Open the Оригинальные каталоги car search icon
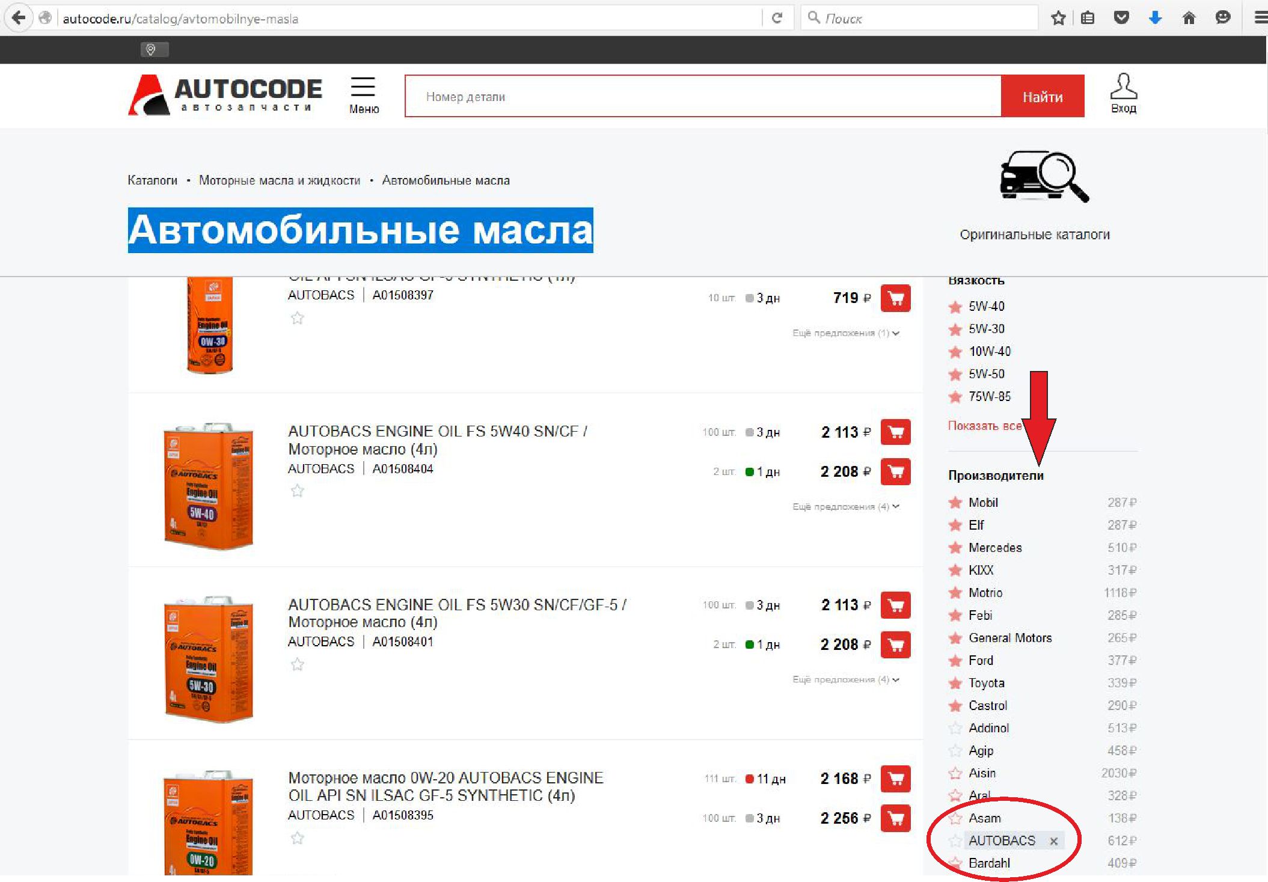1268x882 pixels. 1044,176
